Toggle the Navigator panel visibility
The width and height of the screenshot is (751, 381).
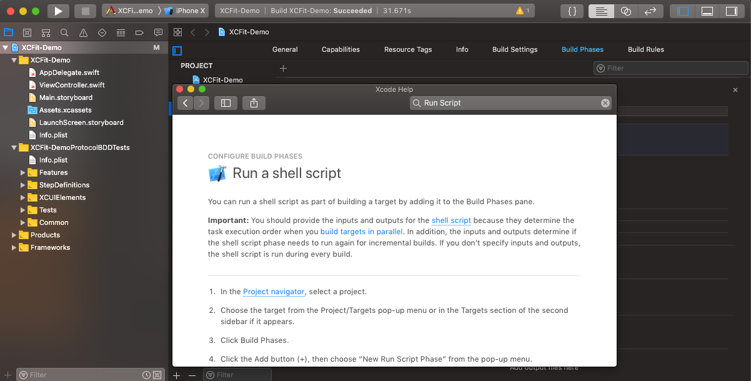[x=683, y=11]
